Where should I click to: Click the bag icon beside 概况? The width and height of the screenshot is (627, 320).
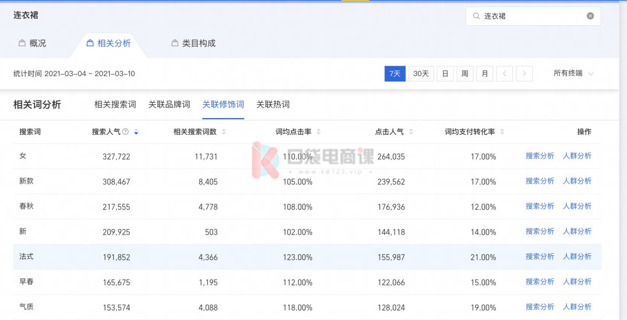point(22,43)
